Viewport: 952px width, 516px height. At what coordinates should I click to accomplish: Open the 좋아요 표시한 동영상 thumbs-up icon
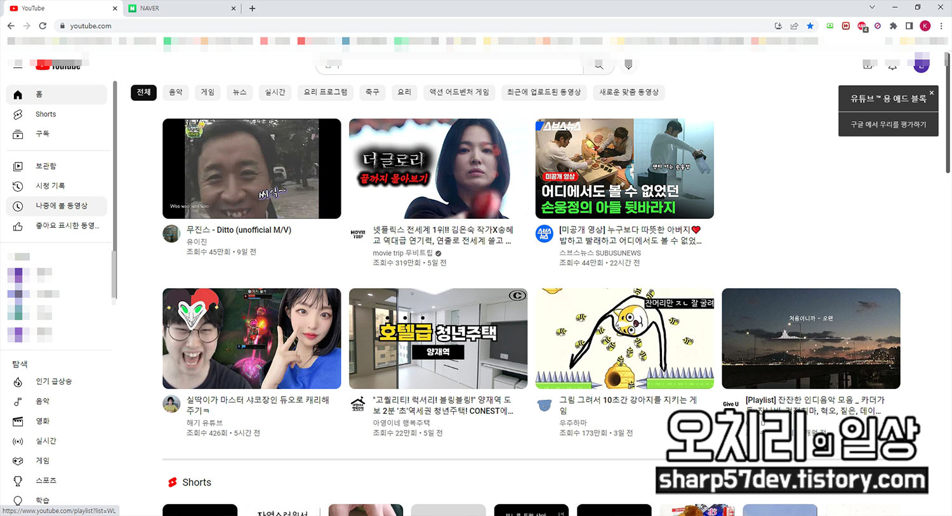pos(18,226)
